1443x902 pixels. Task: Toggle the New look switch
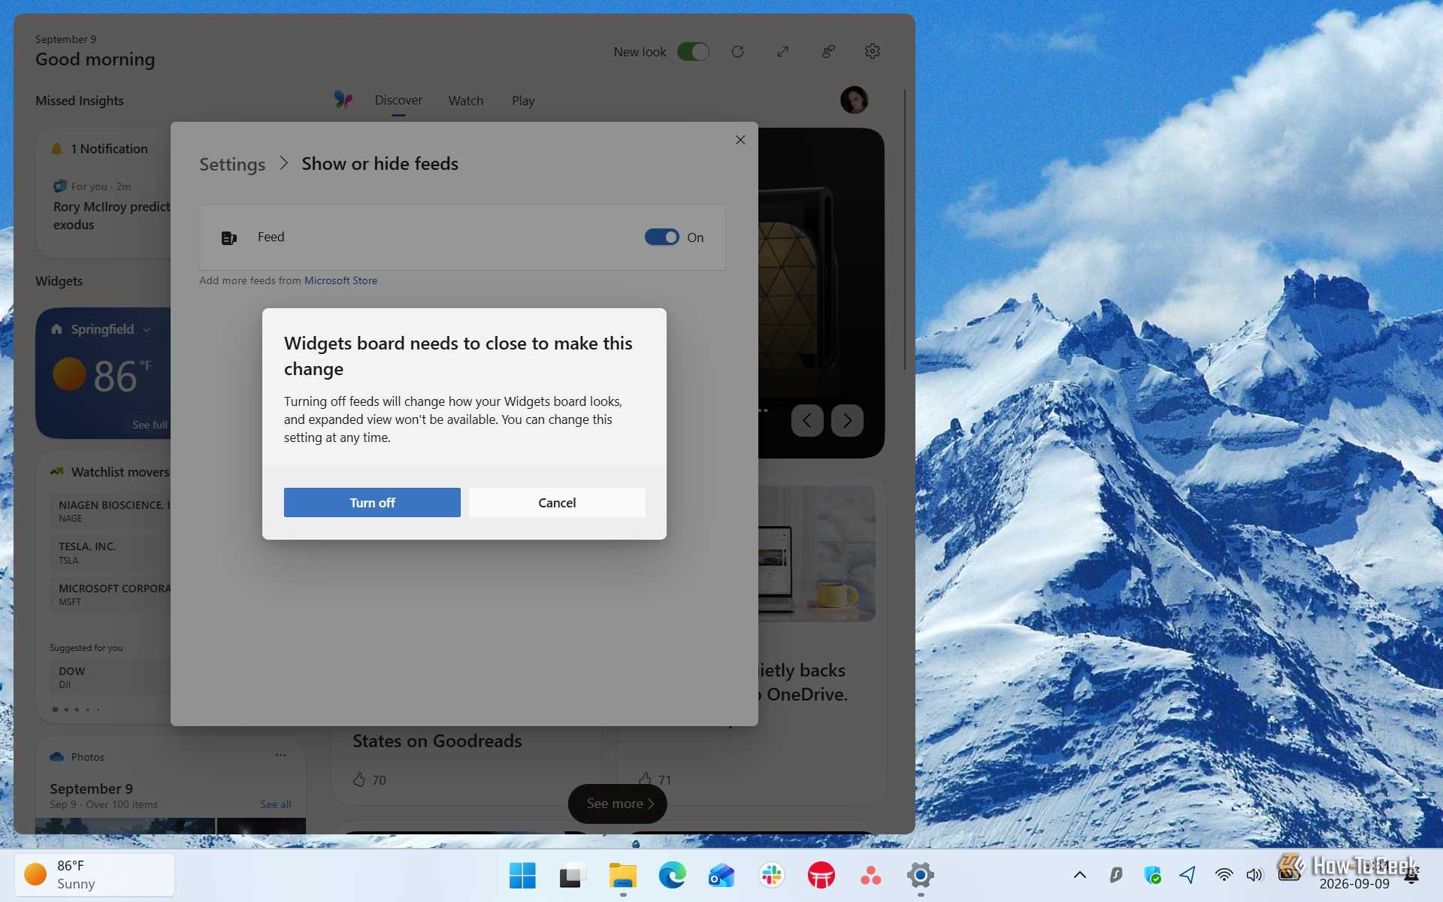pos(693,51)
